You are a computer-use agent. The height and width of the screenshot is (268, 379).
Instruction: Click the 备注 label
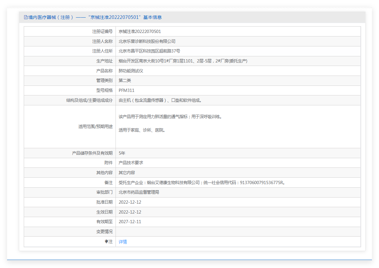(x=108, y=183)
